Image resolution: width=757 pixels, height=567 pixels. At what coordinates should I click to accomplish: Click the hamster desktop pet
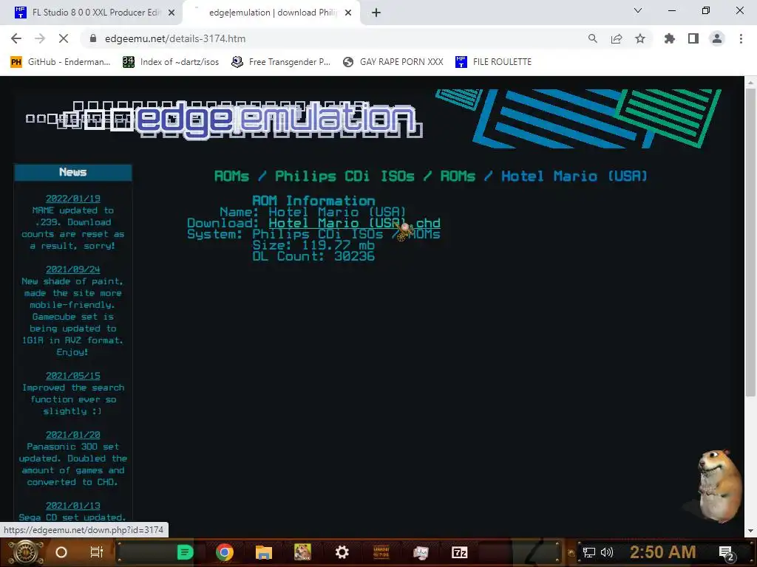pos(719,486)
